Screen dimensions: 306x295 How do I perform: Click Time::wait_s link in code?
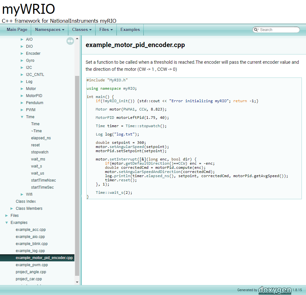coord(109,193)
